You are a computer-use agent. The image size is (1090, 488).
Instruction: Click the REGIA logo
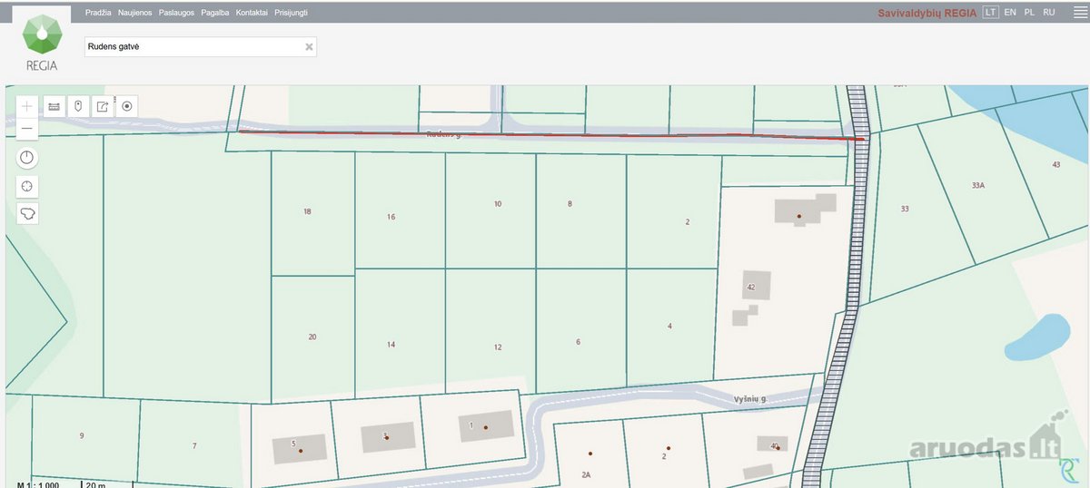coord(42,42)
